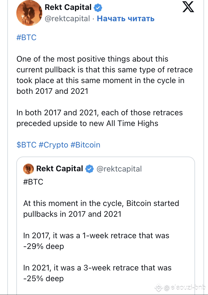This screenshot has height=295, width=208.
Task: Open the @rektcapital handle at top
Action: [x=67, y=19]
